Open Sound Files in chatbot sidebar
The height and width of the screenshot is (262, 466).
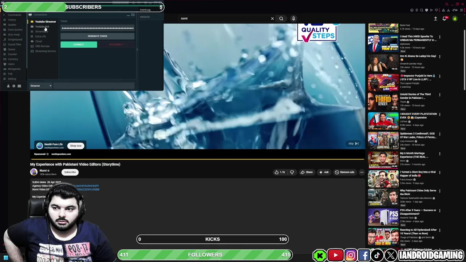click(14, 44)
